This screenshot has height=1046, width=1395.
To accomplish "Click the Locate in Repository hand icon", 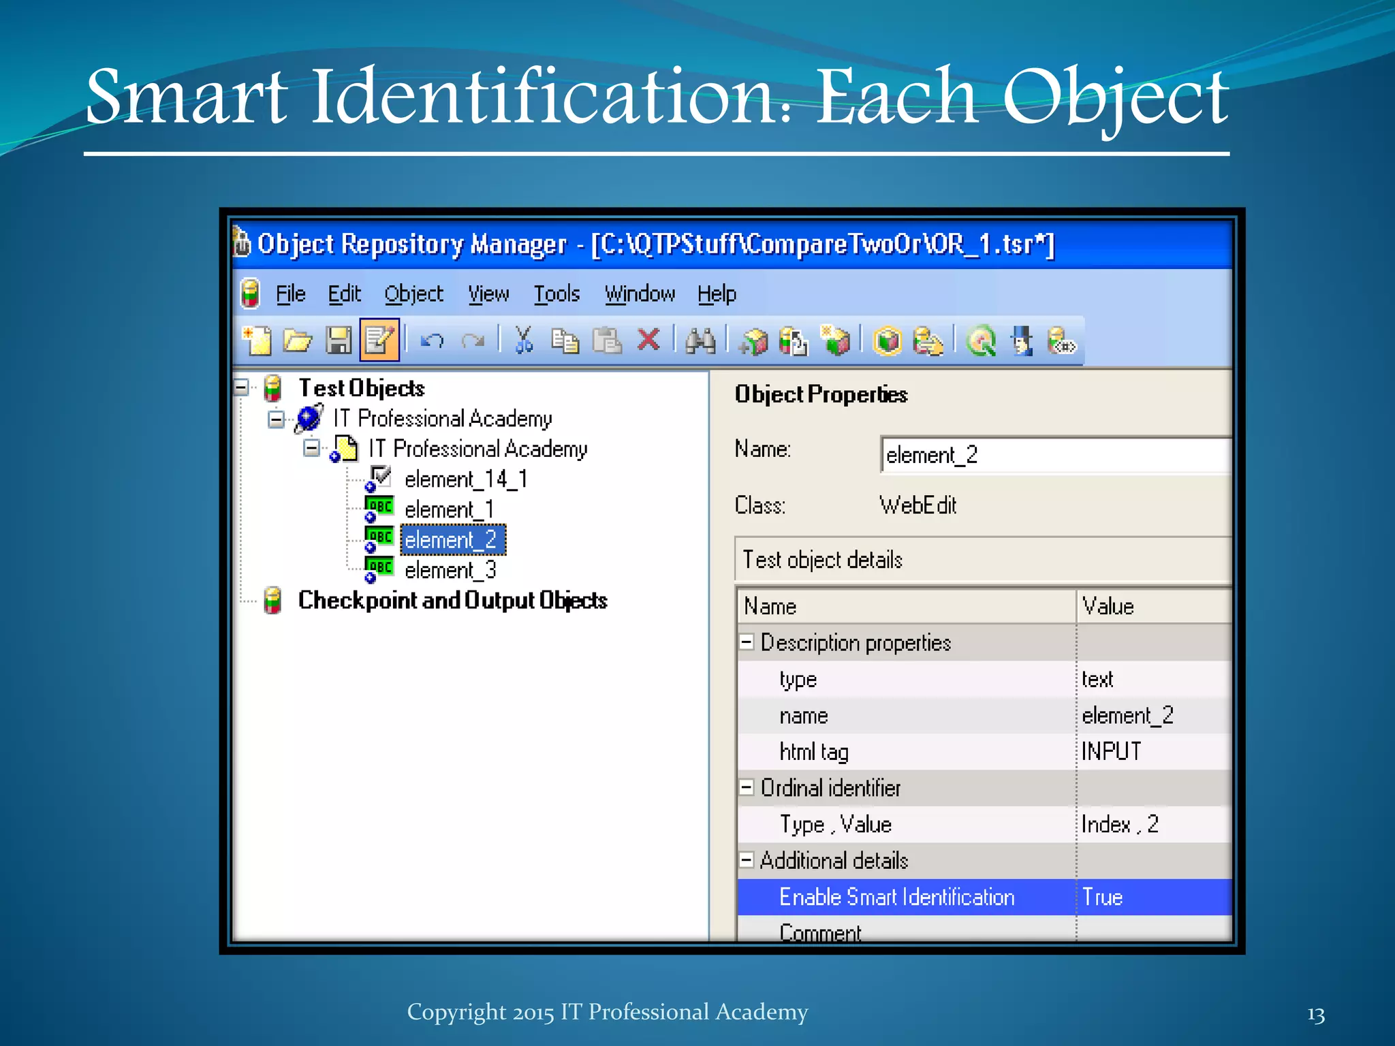I will (928, 340).
